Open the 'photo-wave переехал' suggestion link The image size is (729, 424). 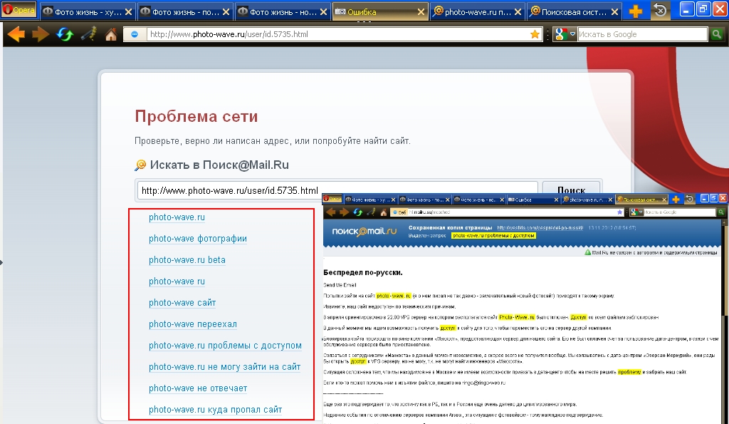pos(193,324)
